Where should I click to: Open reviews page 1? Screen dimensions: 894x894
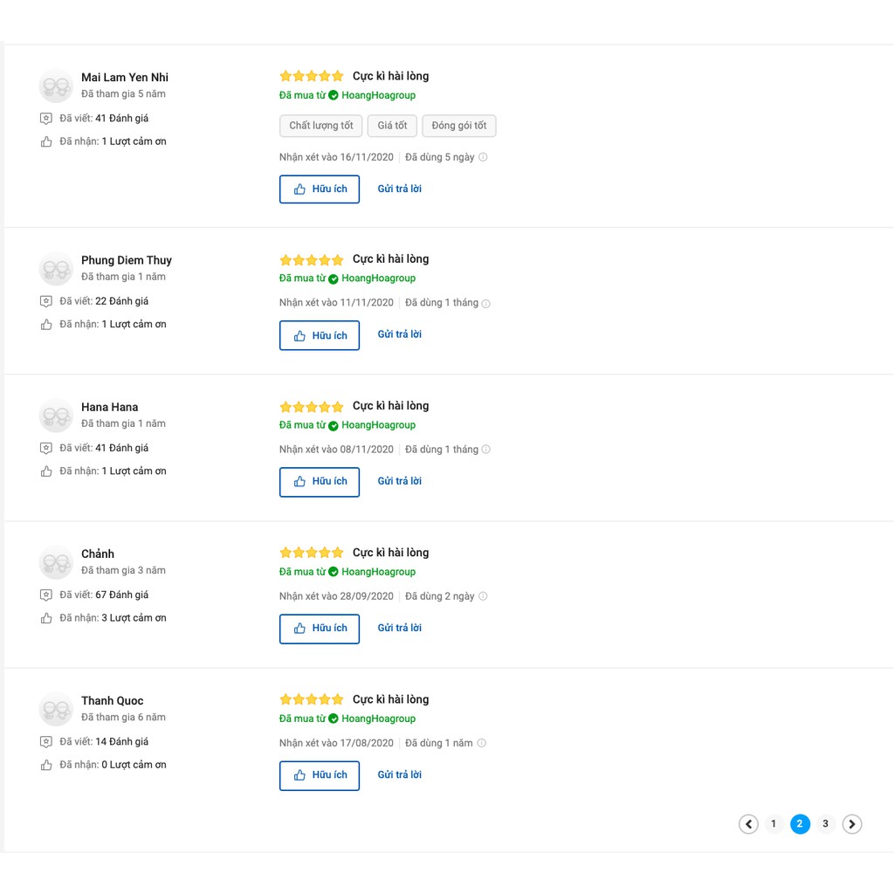click(774, 824)
